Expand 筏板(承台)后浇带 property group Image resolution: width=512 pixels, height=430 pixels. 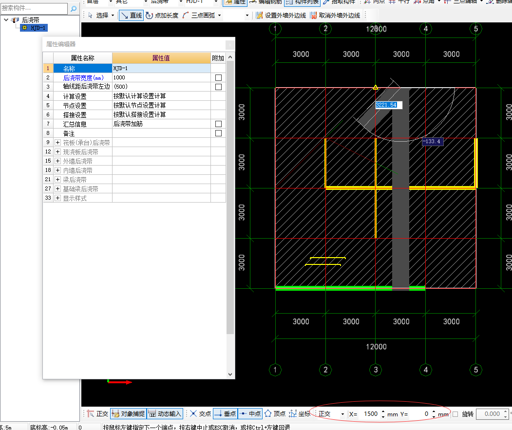[58, 142]
